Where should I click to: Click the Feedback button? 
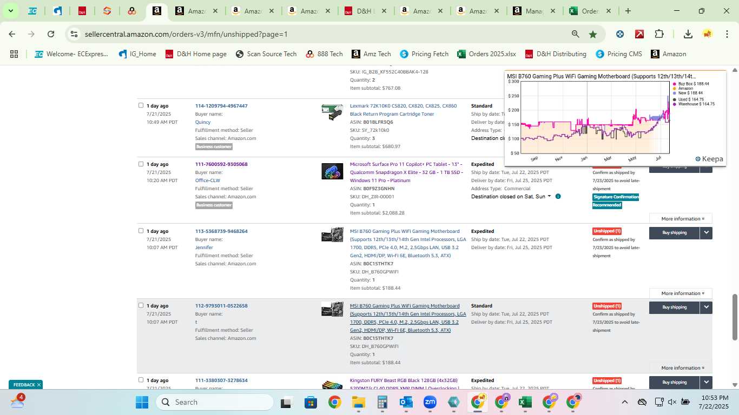pyautogui.click(x=24, y=385)
